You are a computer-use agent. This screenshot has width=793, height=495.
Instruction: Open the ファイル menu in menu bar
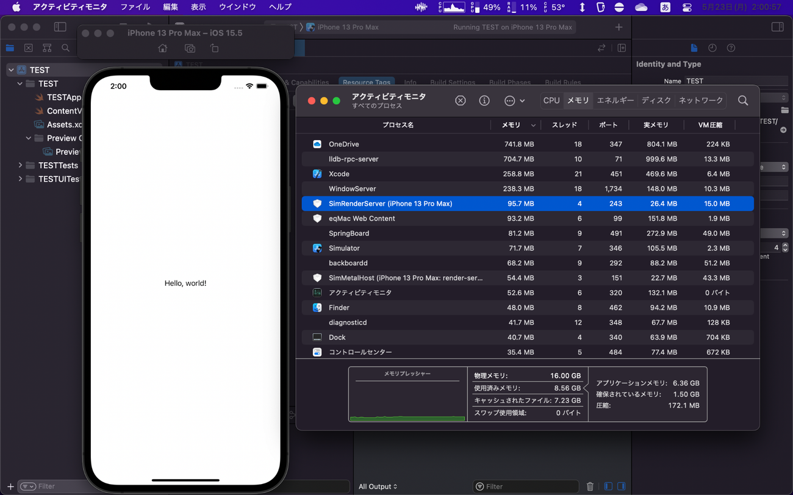pos(135,7)
